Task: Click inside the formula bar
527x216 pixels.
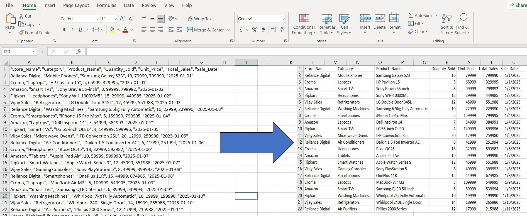Action: (x=306, y=51)
